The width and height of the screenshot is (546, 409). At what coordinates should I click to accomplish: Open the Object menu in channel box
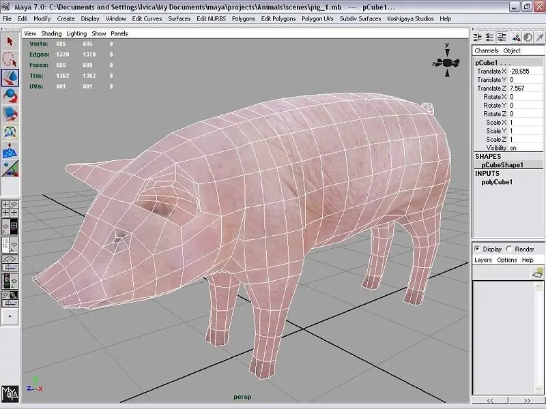coord(511,50)
